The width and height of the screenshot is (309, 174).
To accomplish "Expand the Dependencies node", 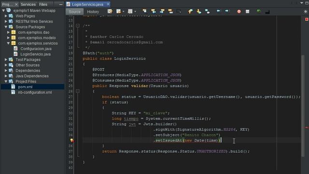I will 6,71.
